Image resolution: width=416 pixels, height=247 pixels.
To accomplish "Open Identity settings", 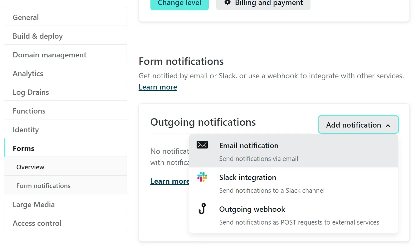I will click(x=66, y=130).
